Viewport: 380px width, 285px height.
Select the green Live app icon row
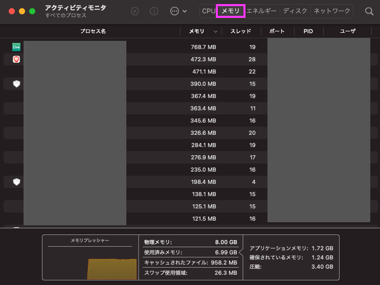pyautogui.click(x=16, y=47)
